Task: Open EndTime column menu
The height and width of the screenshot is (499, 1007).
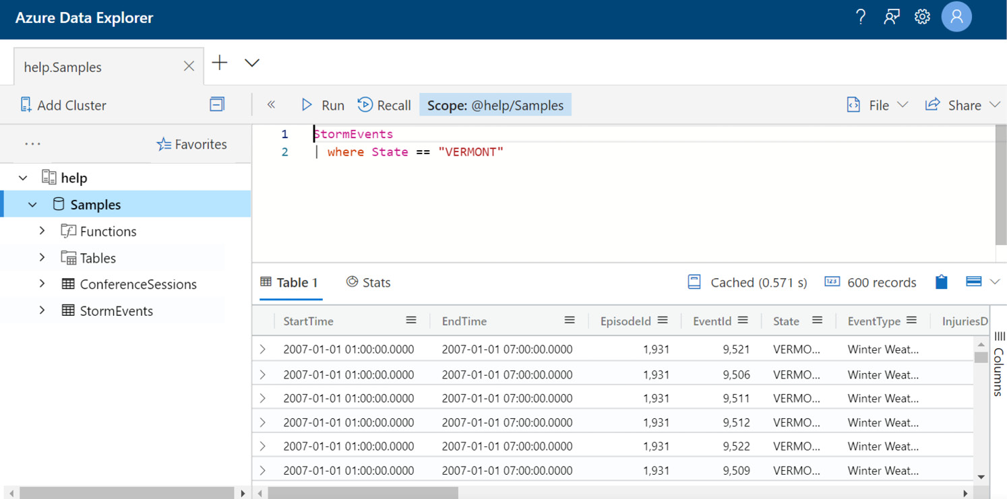Action: (x=570, y=321)
